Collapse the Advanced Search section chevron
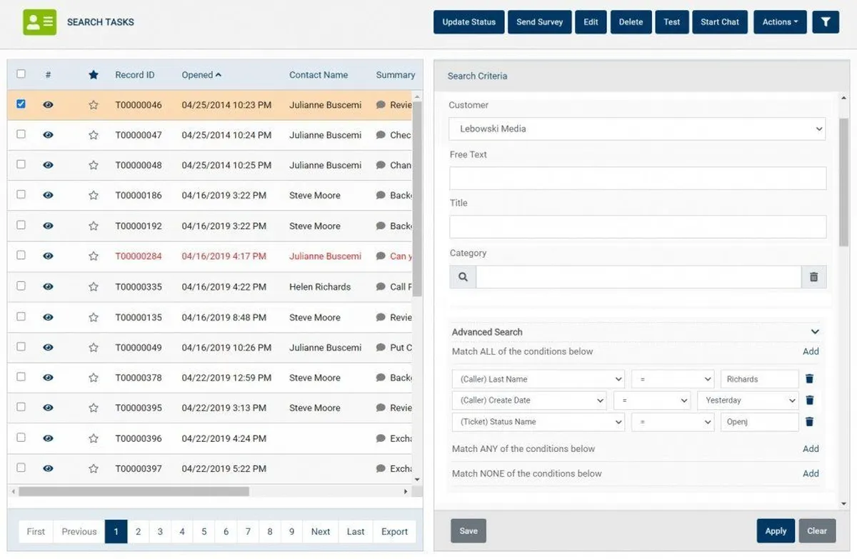This screenshot has width=857, height=559. click(x=815, y=332)
